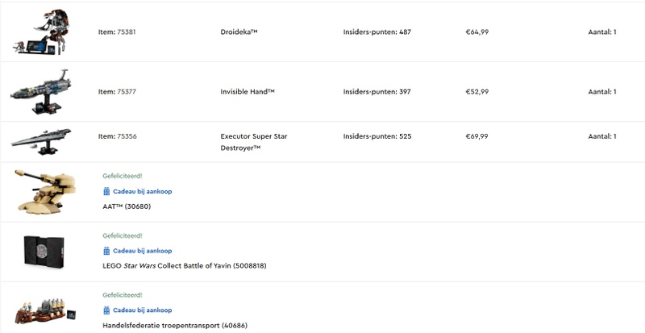Open the Invisible Hand product image
Image resolution: width=645 pixels, height=333 pixels.
40,92
